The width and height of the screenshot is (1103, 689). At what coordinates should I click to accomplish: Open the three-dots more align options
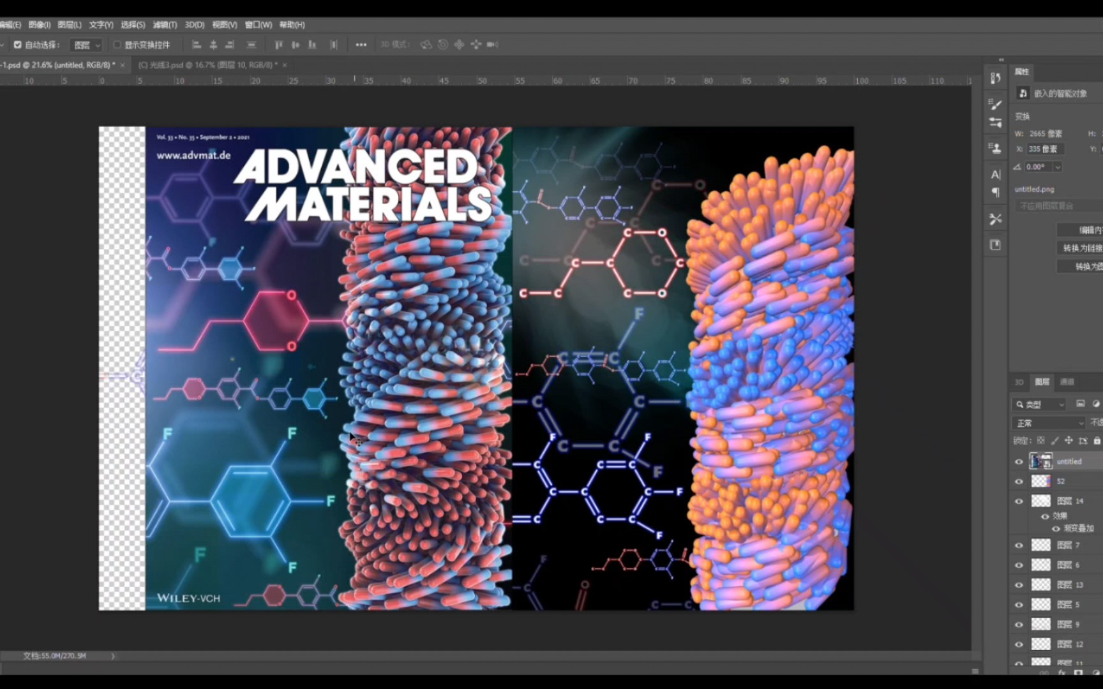(361, 45)
